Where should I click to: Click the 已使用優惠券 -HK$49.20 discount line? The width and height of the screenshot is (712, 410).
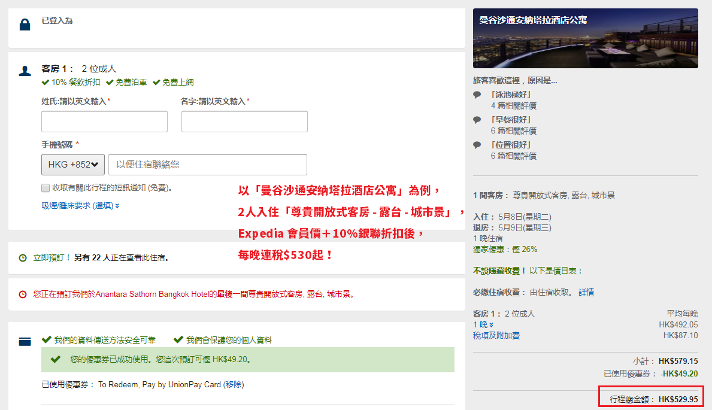(651, 373)
